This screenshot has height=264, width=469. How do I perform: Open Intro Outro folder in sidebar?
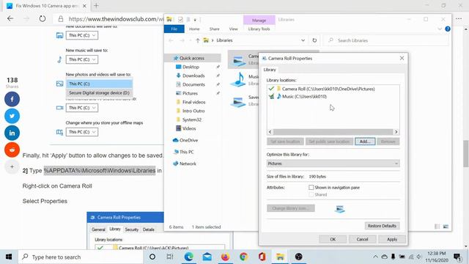point(193,111)
